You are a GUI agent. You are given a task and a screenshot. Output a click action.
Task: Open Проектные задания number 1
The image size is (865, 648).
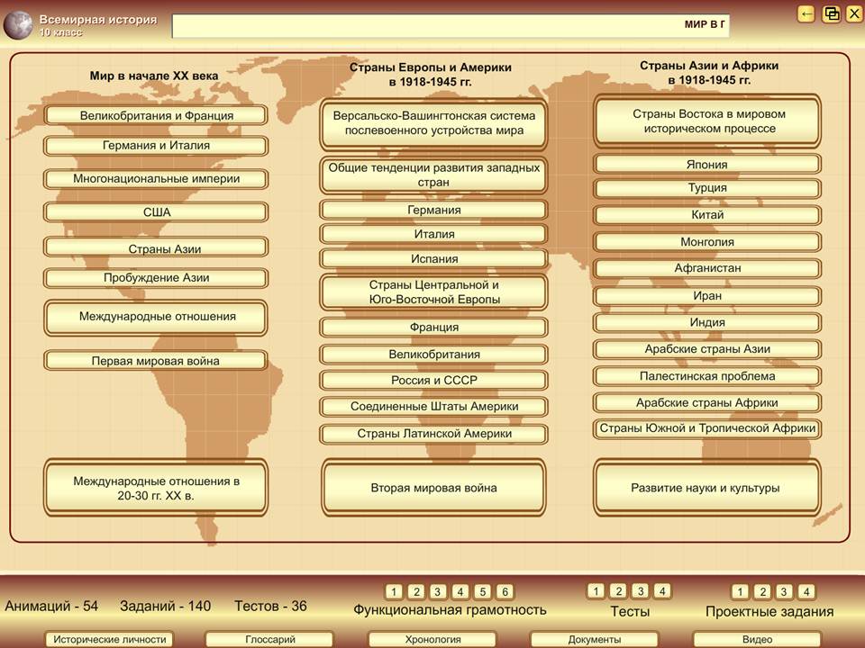(741, 592)
